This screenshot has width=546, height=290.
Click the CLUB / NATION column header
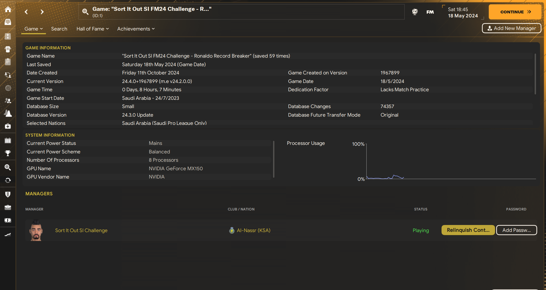coord(241,209)
